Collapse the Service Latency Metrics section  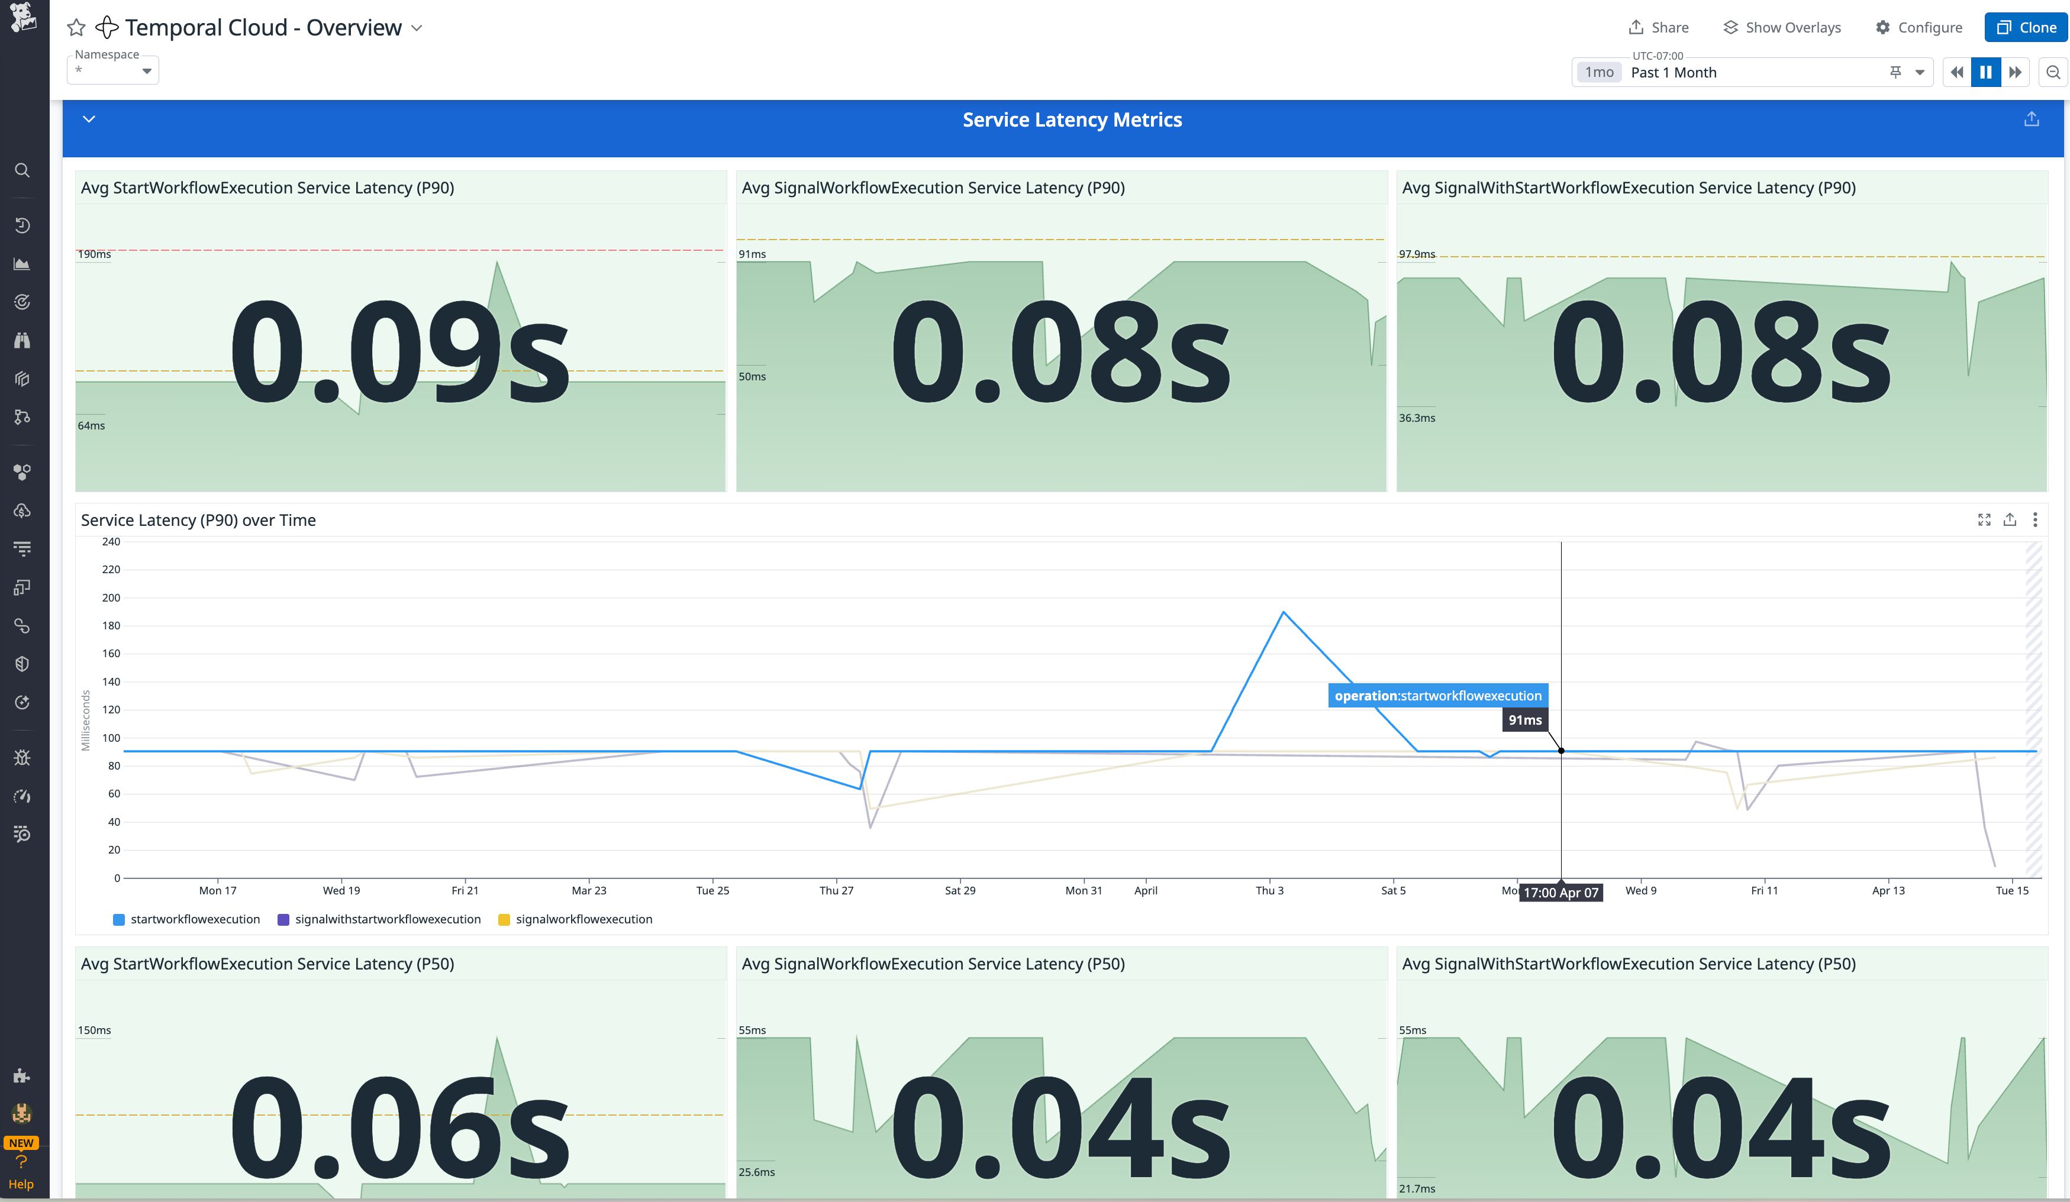(x=89, y=119)
